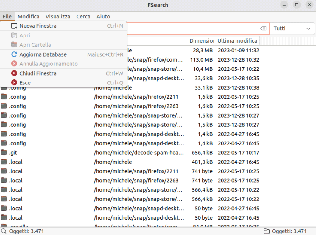The height and width of the screenshot is (235, 316).
Task: Select Aggiorna Database menu entry
Action: 43,54
